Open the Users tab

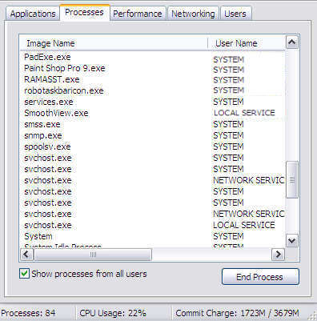point(235,14)
